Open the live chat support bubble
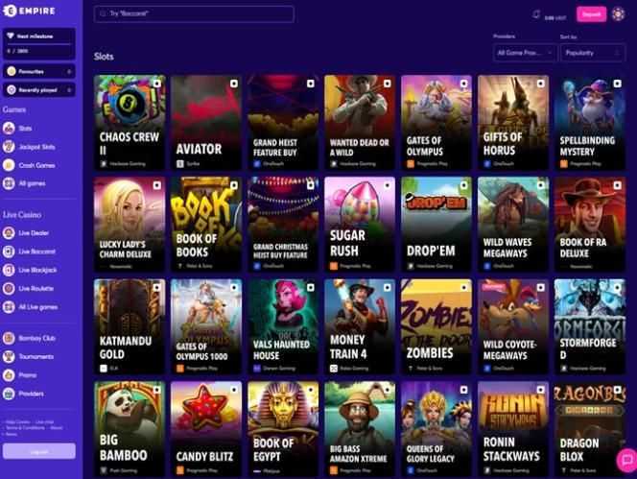 click(626, 460)
